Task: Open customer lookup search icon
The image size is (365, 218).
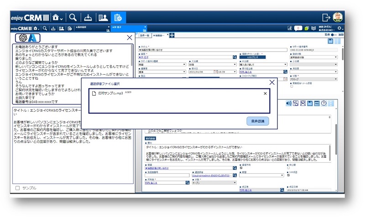Action: tap(235, 57)
